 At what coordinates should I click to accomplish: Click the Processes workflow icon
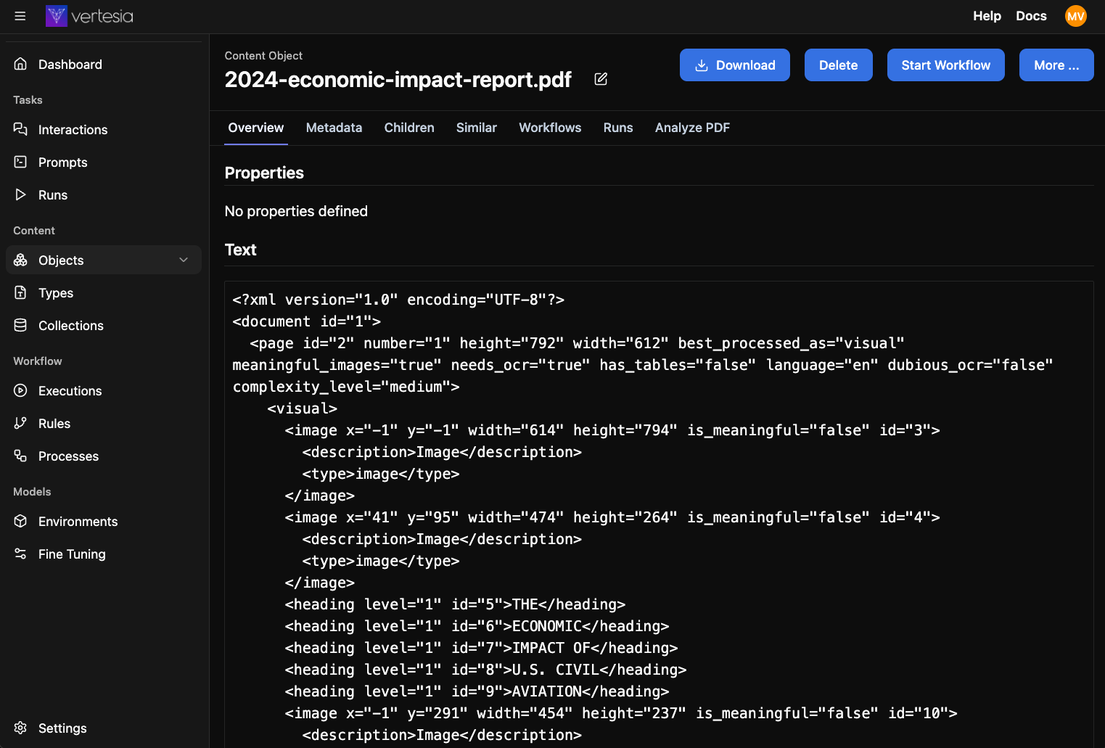pos(20,456)
